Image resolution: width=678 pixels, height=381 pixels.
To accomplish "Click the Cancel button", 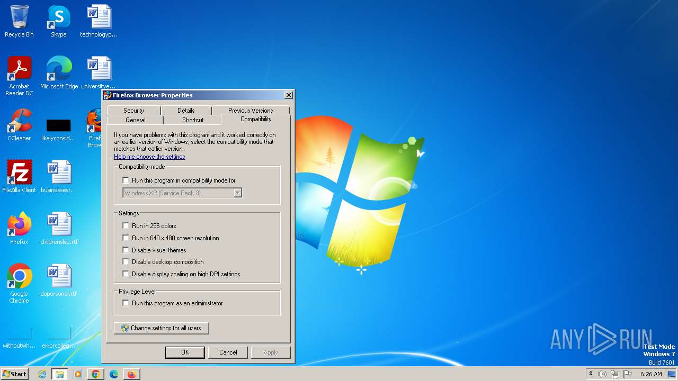I will pos(228,352).
